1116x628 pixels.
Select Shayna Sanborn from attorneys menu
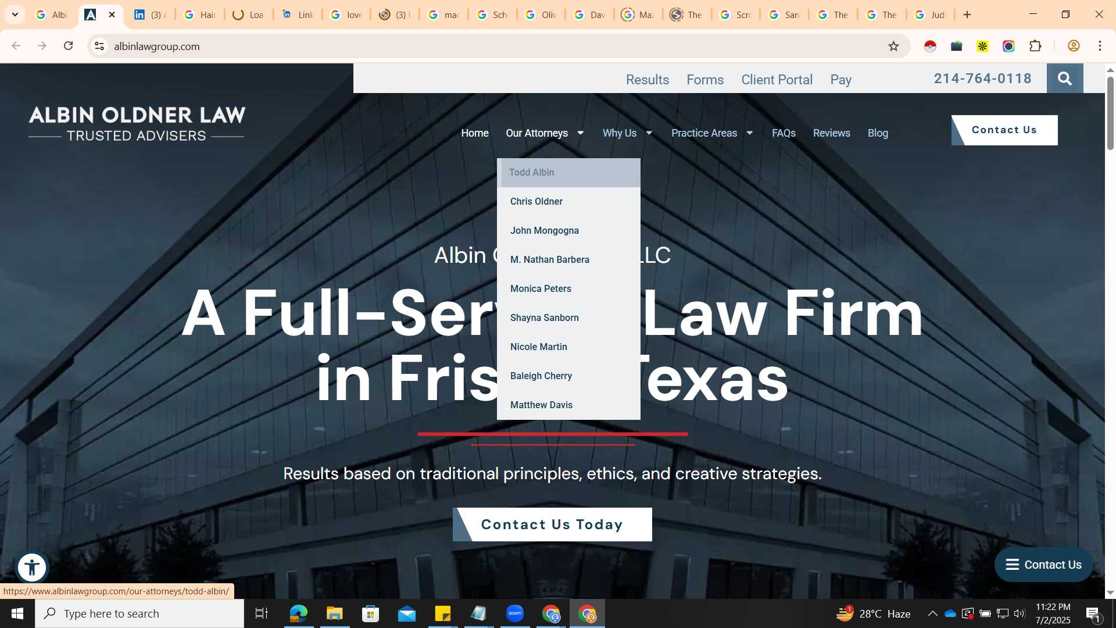pos(568,318)
